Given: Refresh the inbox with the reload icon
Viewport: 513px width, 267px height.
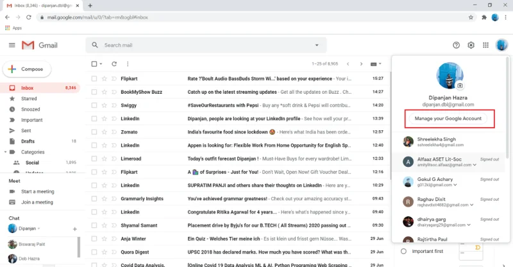Looking at the screenshot, I should [x=114, y=64].
